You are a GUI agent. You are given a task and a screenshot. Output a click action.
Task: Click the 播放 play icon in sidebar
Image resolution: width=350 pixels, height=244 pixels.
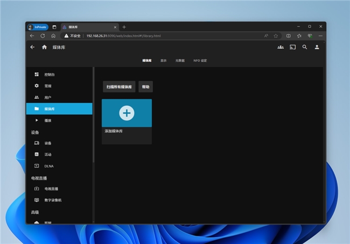(37, 120)
